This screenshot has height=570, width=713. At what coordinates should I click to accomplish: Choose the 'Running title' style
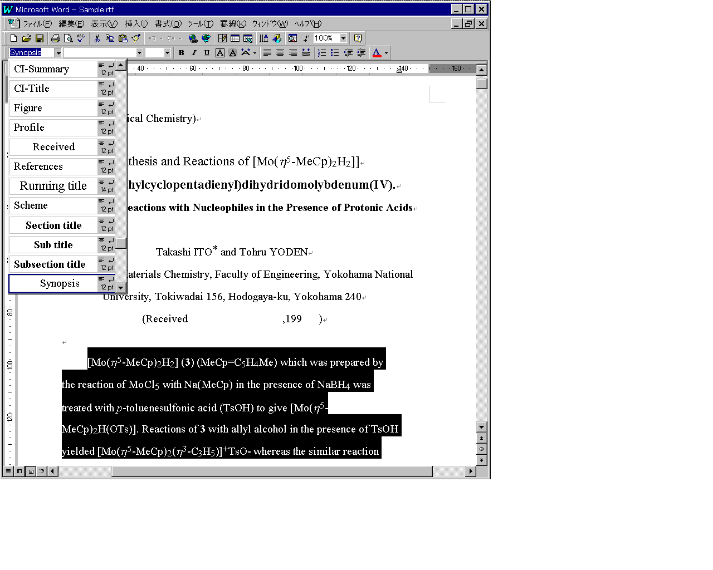click(x=53, y=186)
